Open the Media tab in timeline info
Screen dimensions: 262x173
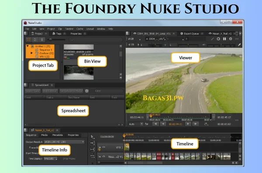[44, 135]
